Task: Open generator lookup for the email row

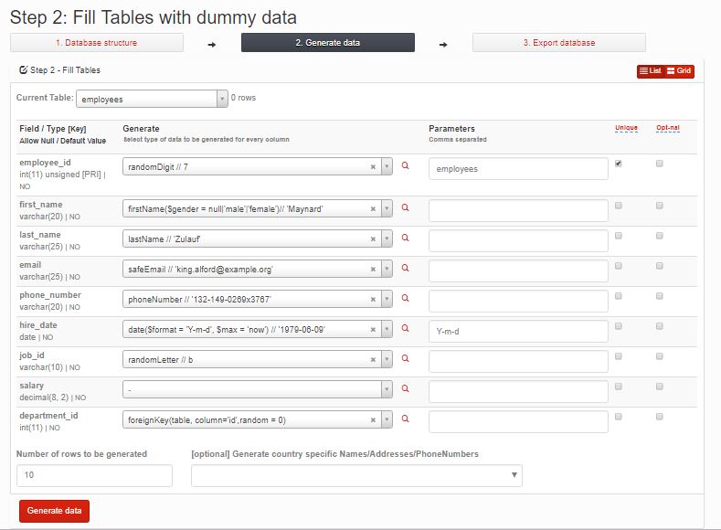Action: (405, 268)
